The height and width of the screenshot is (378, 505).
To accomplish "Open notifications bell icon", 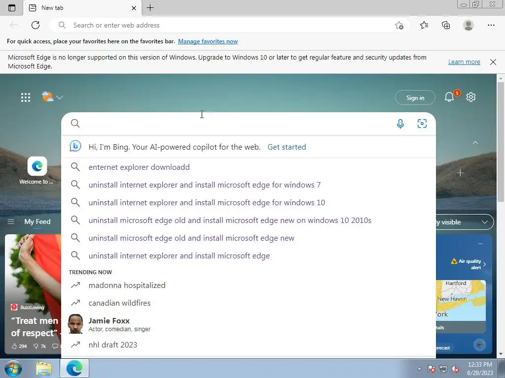I will click(x=449, y=97).
